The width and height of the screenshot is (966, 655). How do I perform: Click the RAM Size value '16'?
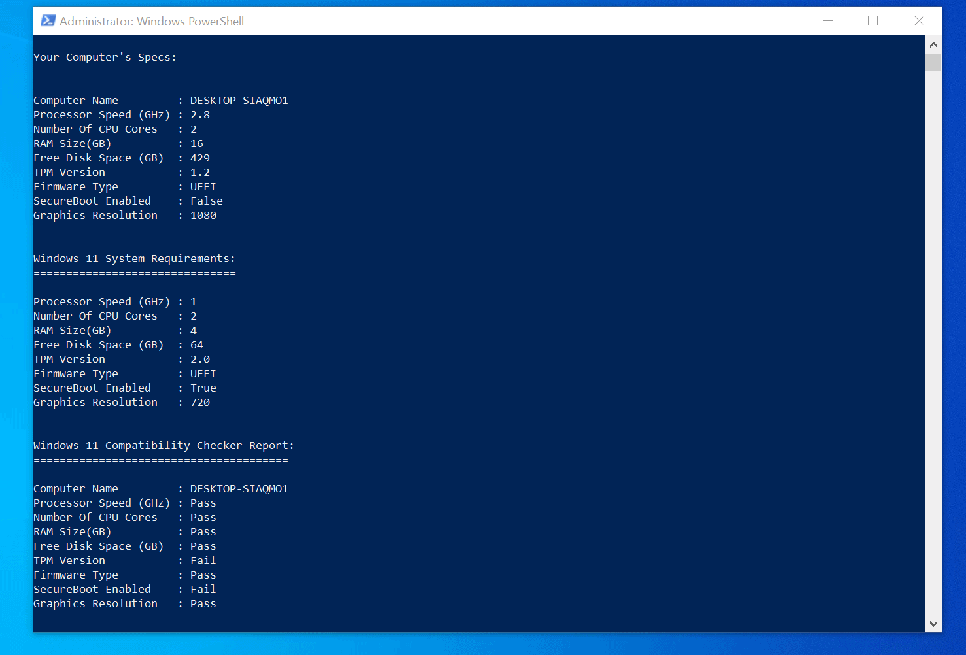click(x=197, y=144)
